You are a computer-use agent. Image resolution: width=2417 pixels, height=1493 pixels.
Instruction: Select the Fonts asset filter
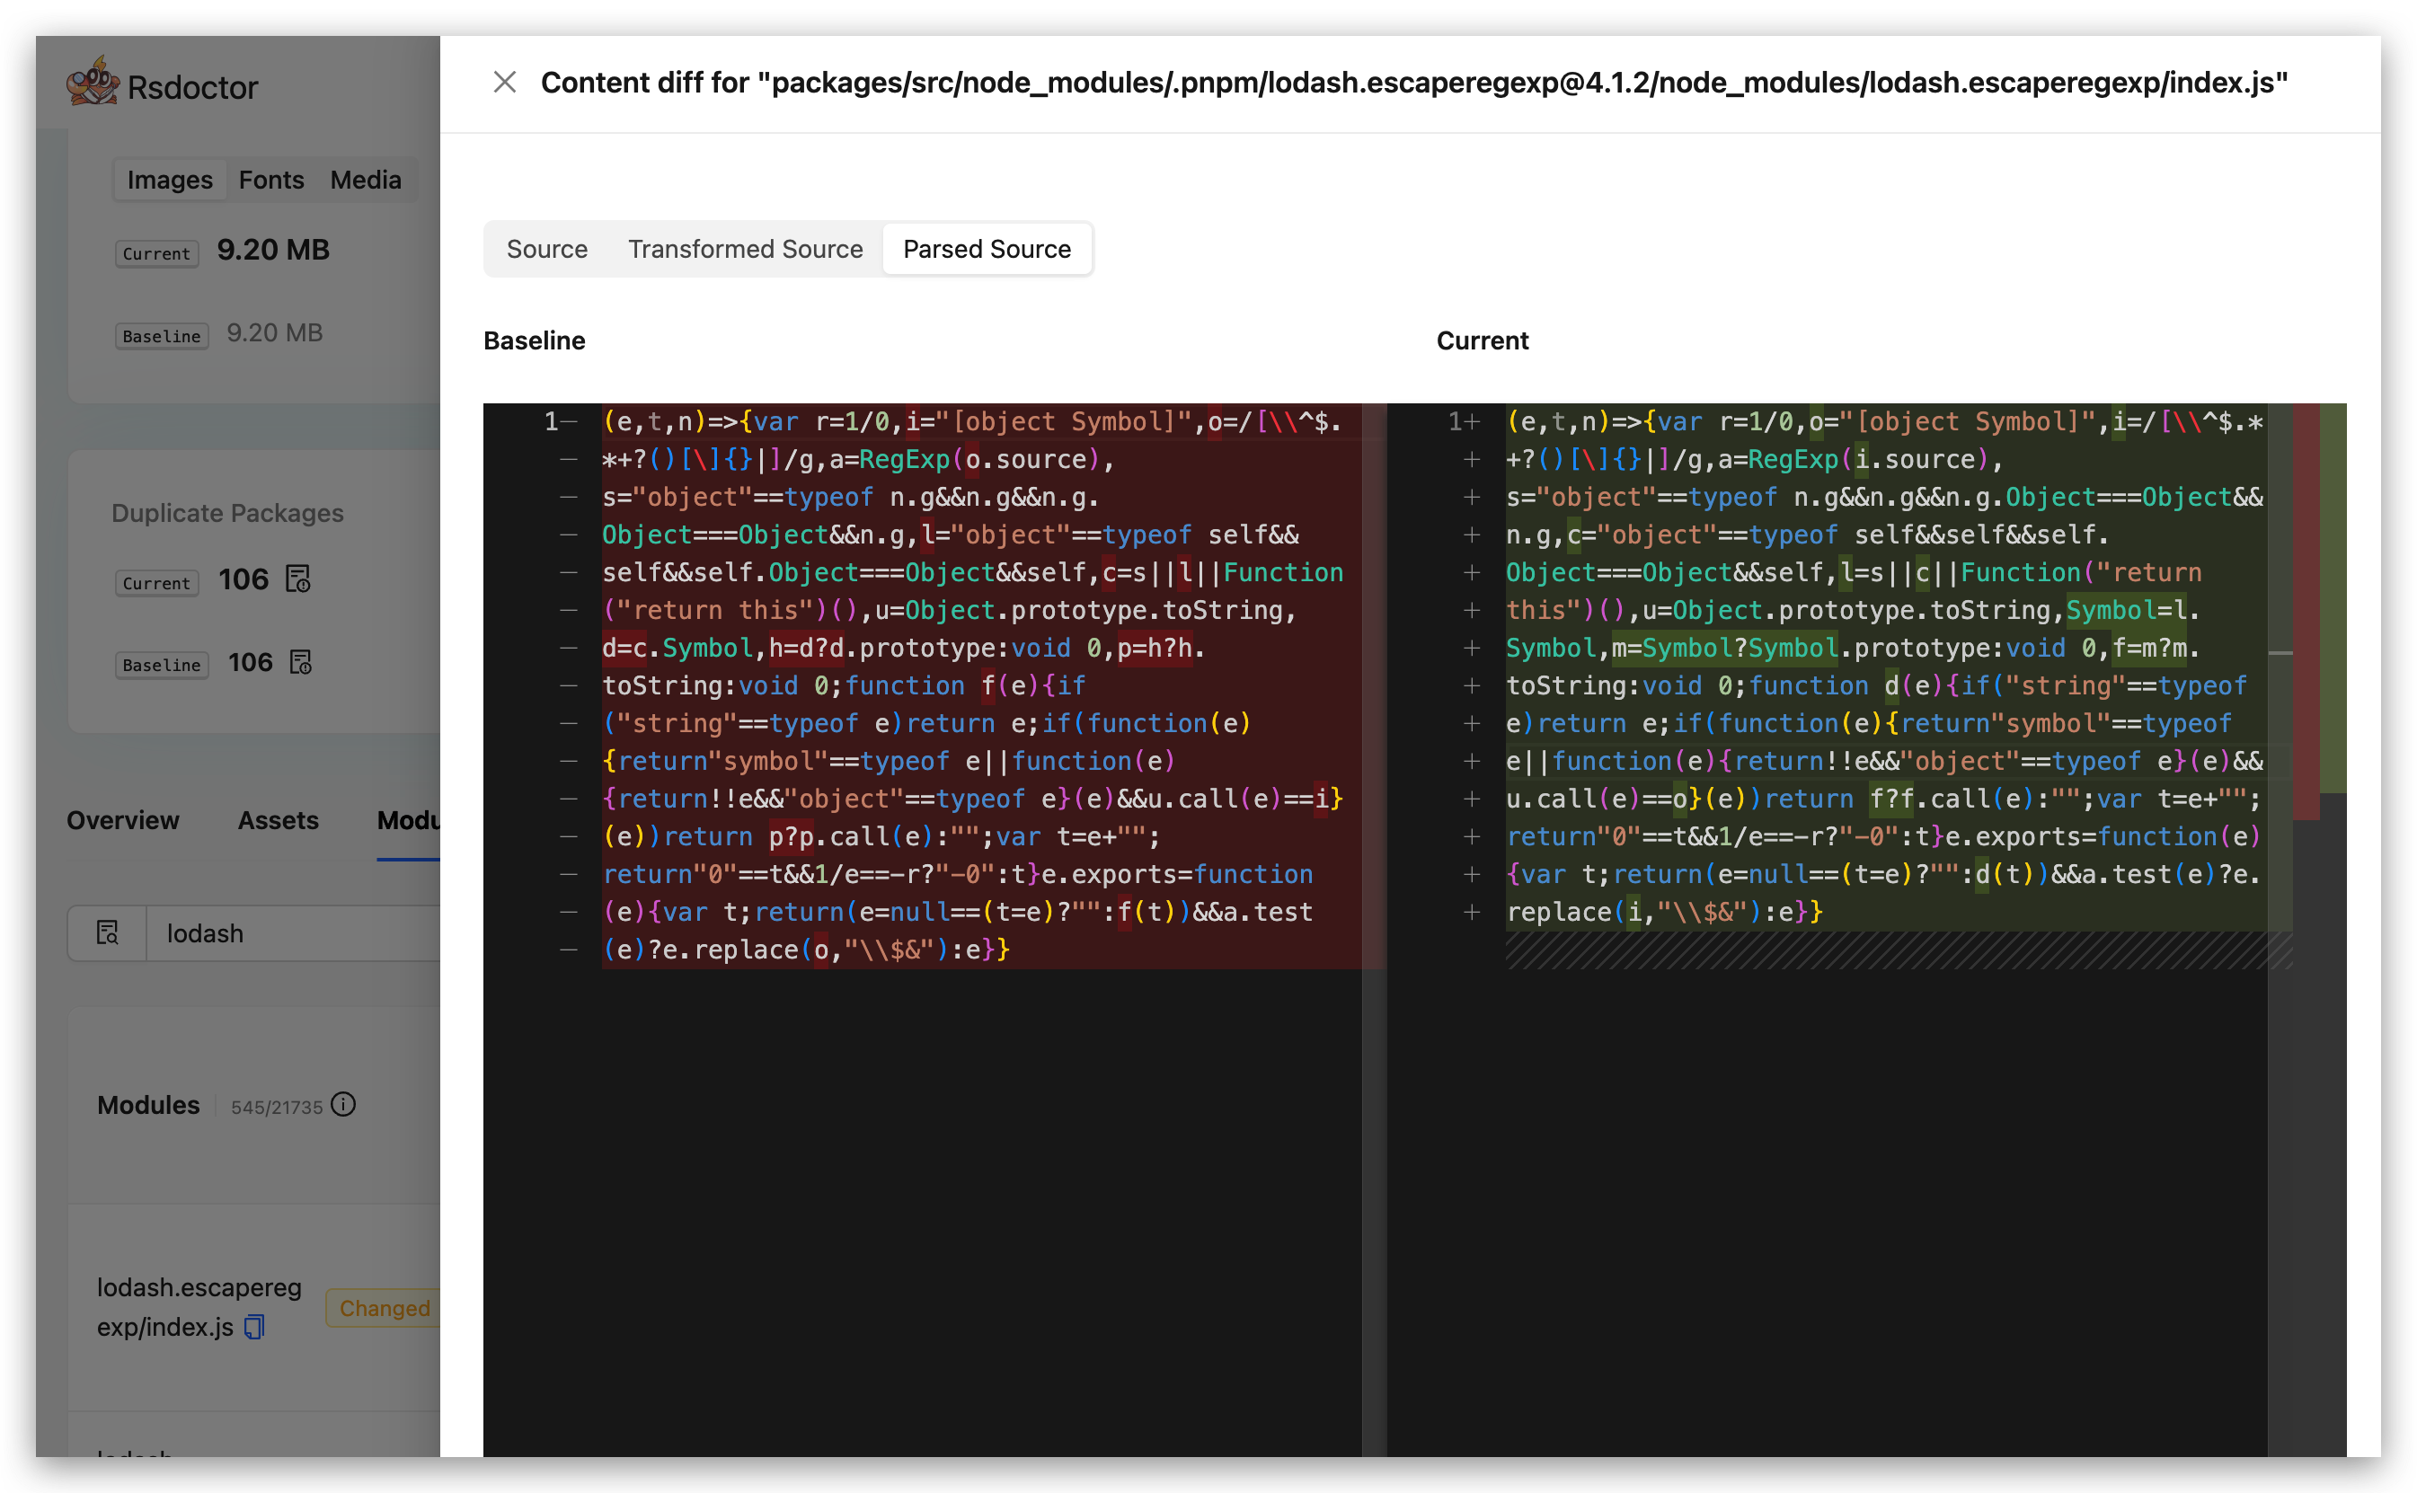tap(270, 180)
